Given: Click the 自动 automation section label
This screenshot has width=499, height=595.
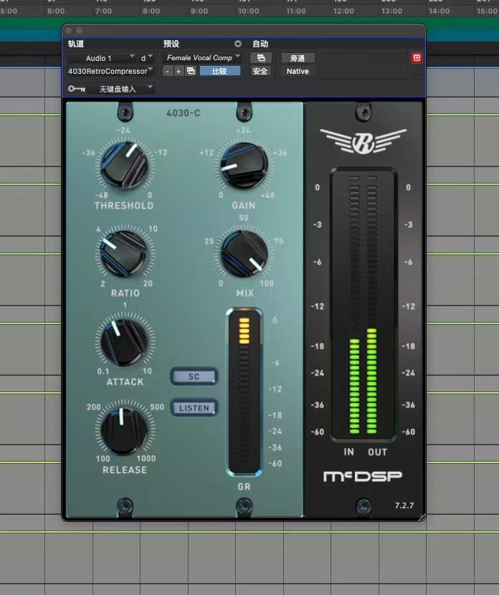Looking at the screenshot, I should (x=261, y=44).
